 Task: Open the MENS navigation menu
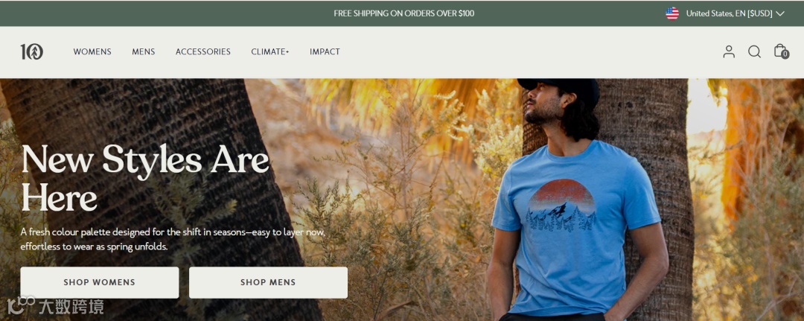click(144, 52)
